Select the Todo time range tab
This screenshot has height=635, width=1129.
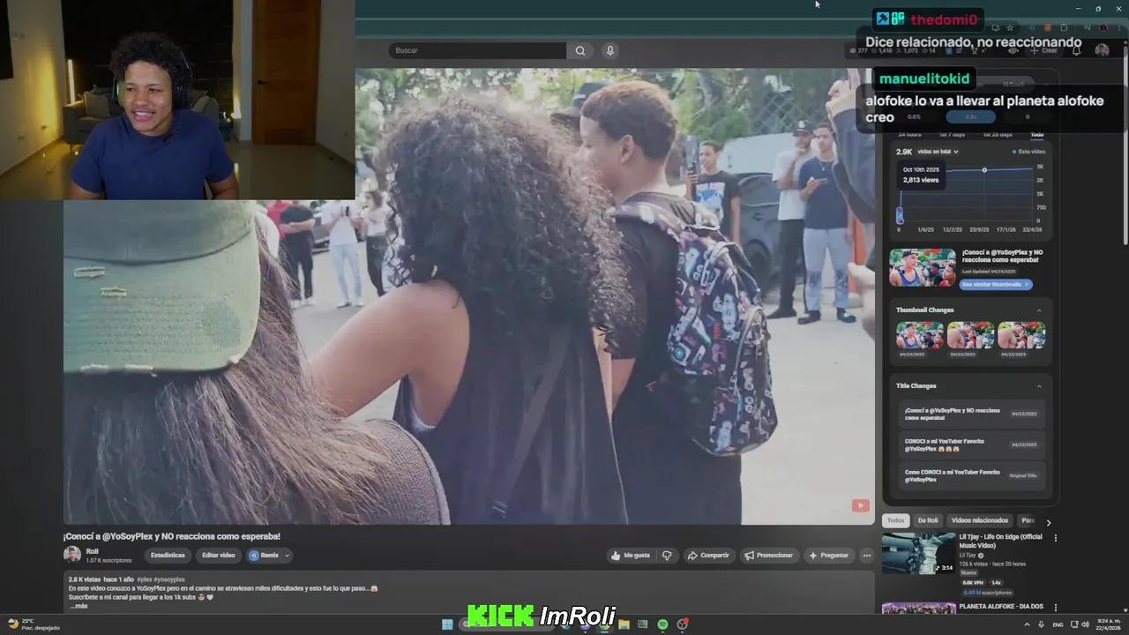click(x=1036, y=135)
